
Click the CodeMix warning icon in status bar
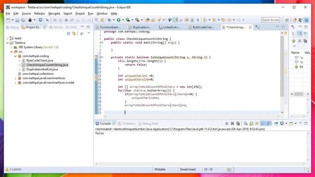point(7,170)
